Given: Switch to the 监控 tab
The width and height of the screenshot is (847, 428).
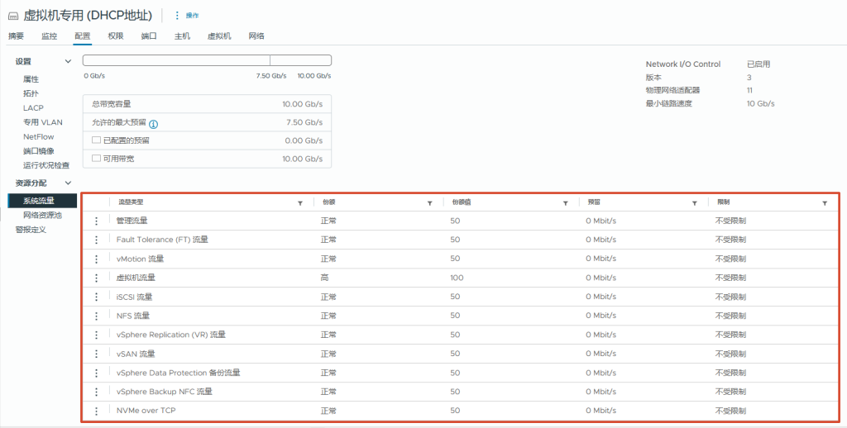Looking at the screenshot, I should point(50,36).
